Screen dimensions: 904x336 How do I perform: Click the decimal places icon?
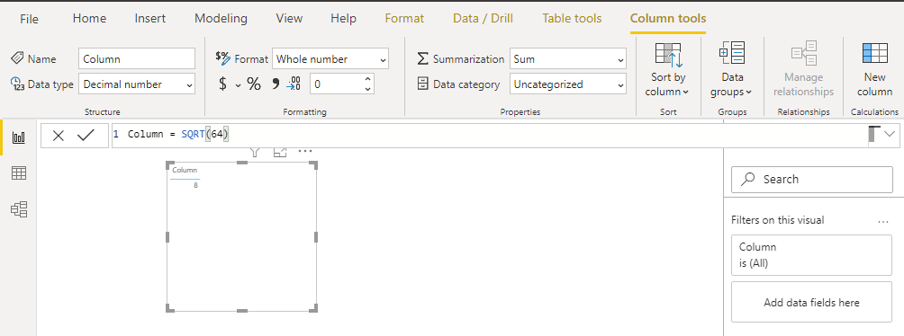[x=294, y=84]
